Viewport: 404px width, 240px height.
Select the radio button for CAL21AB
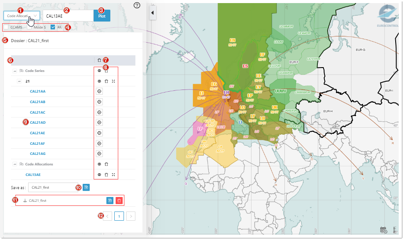coord(99,102)
